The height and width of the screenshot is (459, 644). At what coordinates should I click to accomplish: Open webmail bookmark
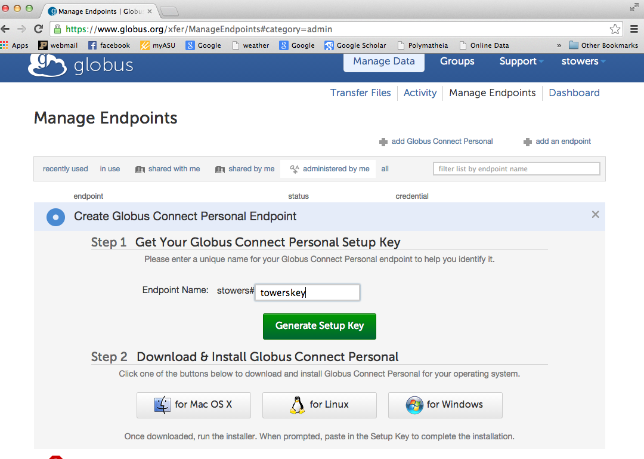point(58,45)
